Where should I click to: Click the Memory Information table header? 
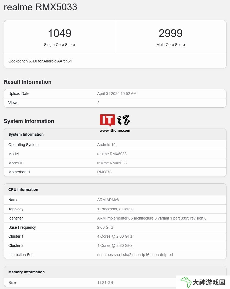coord(26,272)
